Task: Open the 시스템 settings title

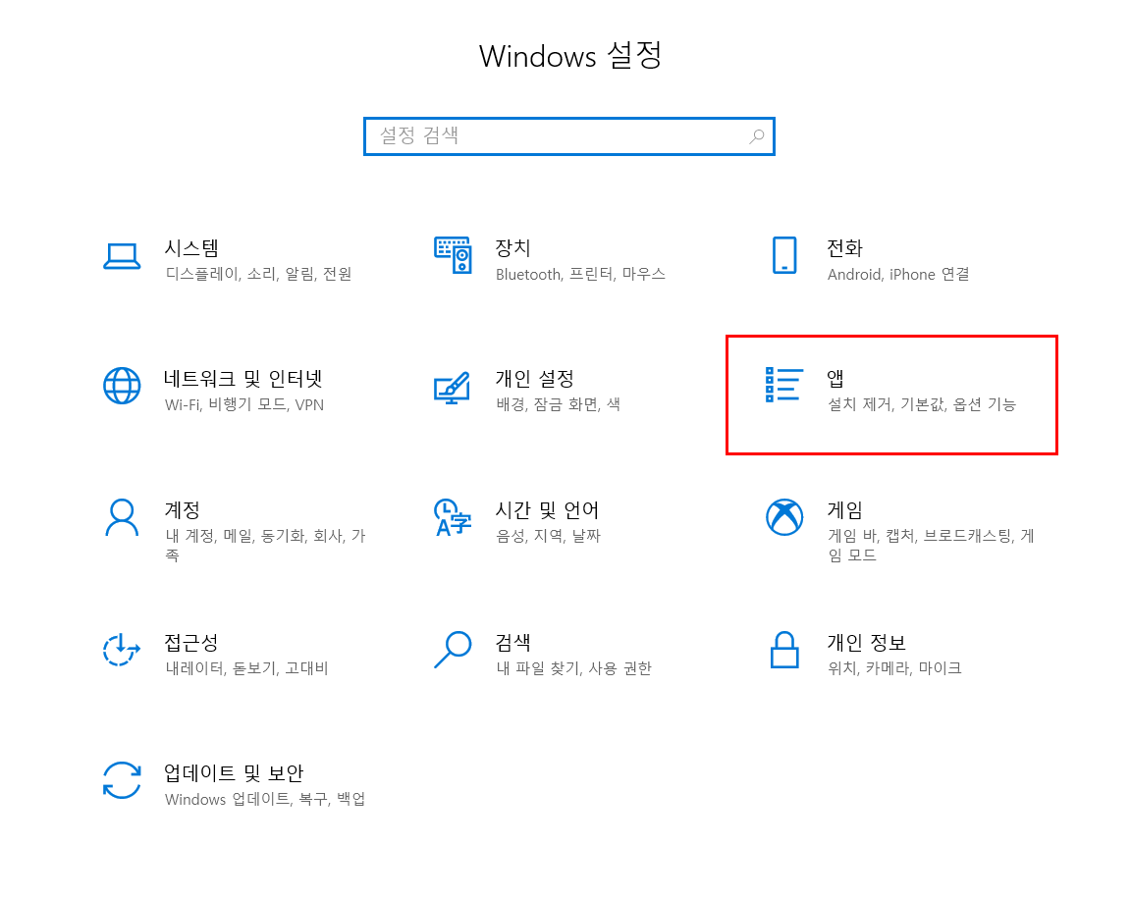Action: (x=191, y=248)
